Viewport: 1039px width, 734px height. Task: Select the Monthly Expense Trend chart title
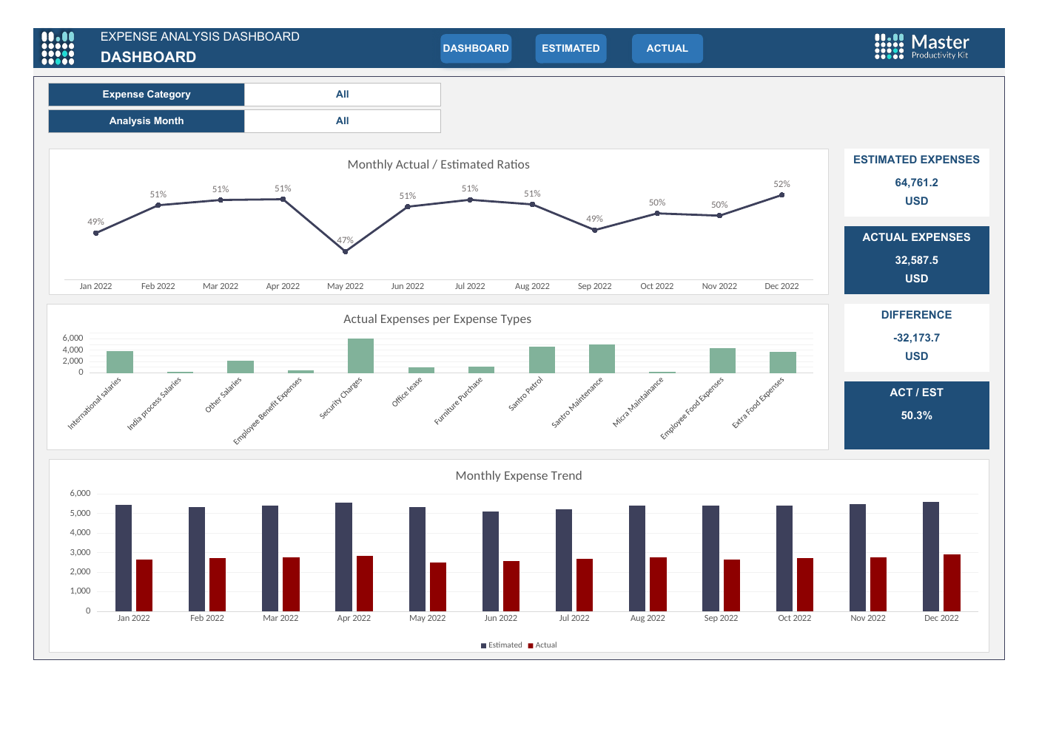point(519,476)
